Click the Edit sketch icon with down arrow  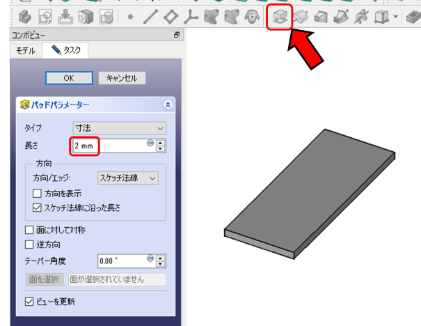click(x=65, y=17)
